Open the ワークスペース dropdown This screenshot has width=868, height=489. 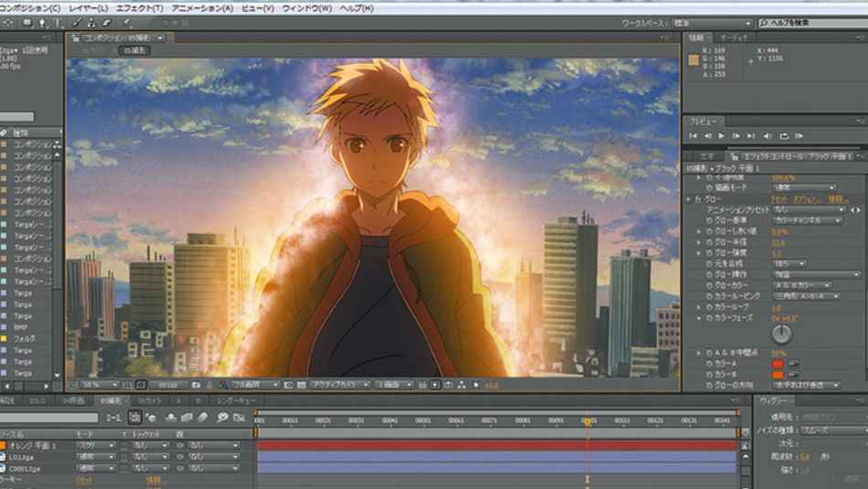[713, 23]
